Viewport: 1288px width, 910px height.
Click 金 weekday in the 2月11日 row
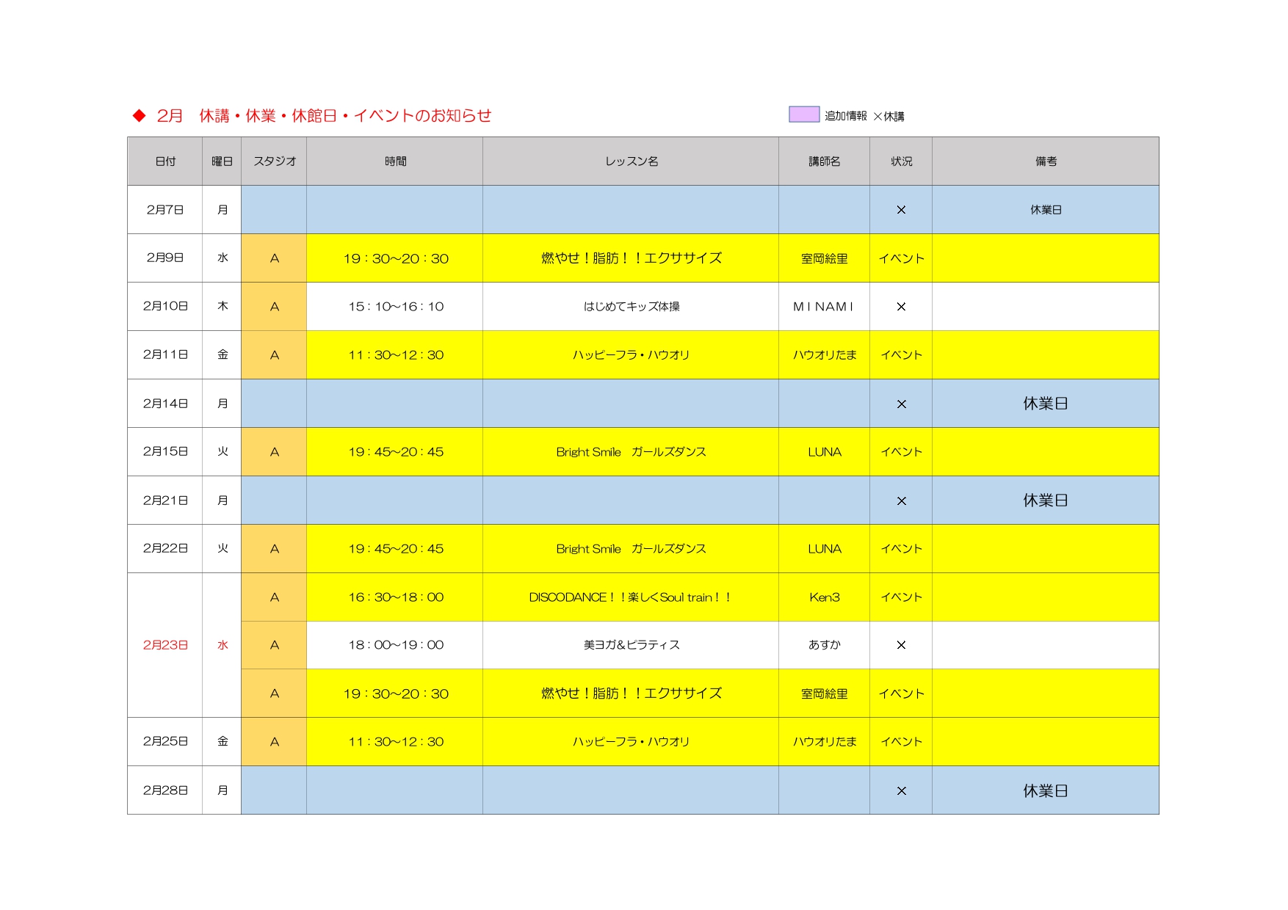[x=222, y=354]
